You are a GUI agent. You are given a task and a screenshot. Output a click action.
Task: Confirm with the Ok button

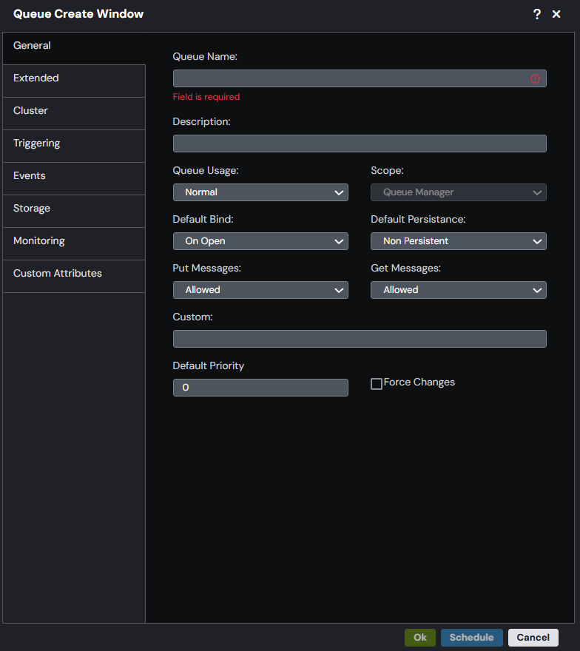(420, 637)
